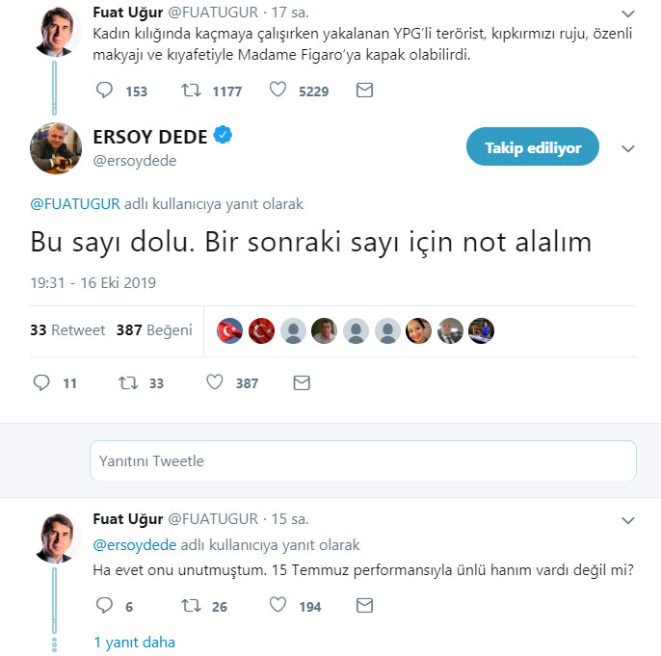This screenshot has width=661, height=656.
Task: Retweet the reply with 26 retweets
Action: tap(191, 606)
